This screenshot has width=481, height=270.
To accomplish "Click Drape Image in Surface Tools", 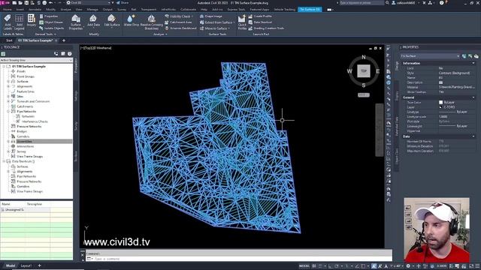I will (x=210, y=16).
